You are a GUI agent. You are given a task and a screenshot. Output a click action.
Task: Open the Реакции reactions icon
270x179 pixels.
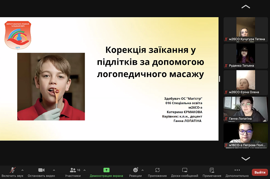[x=135, y=170]
